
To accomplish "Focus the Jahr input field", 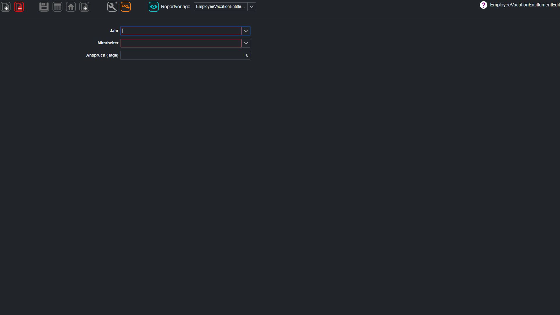I will tap(181, 31).
